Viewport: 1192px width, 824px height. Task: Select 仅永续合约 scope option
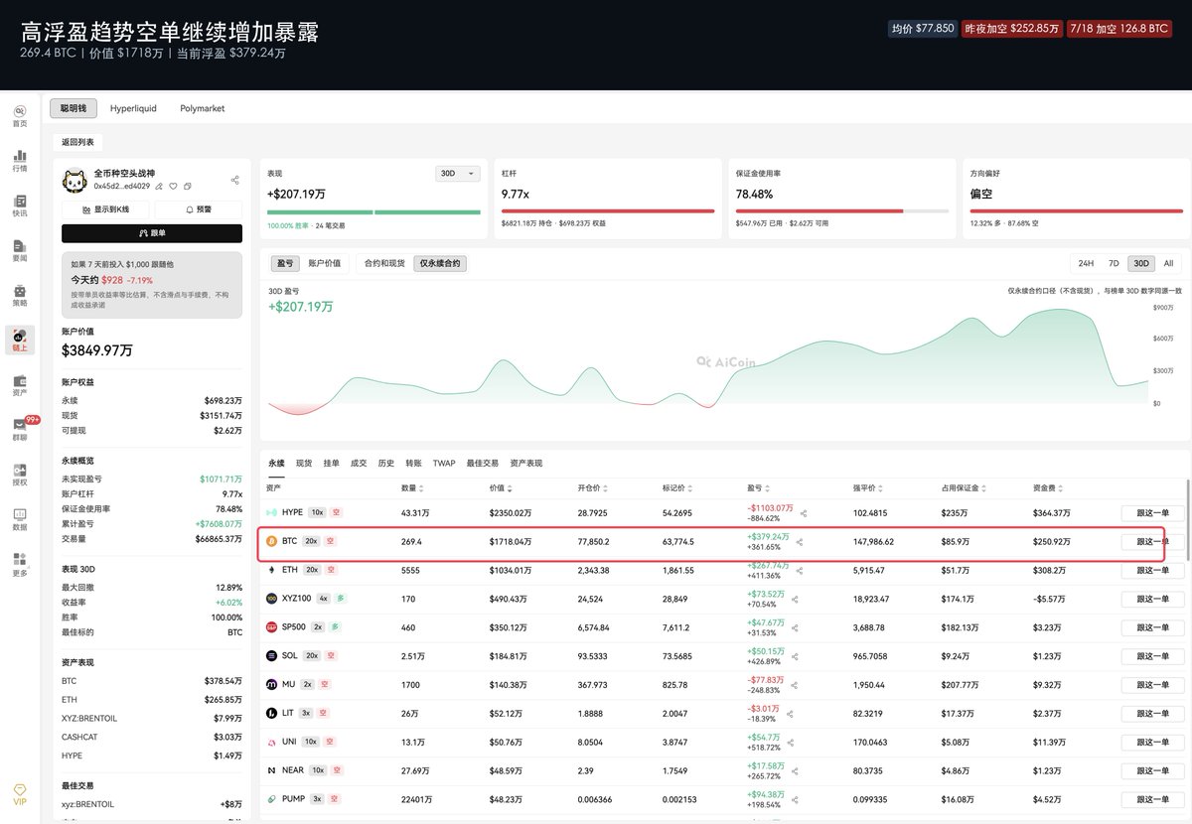coord(440,263)
